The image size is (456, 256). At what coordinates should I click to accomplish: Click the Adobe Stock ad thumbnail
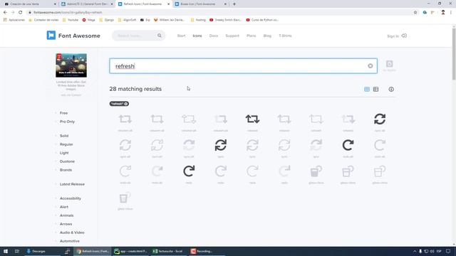pos(71,65)
